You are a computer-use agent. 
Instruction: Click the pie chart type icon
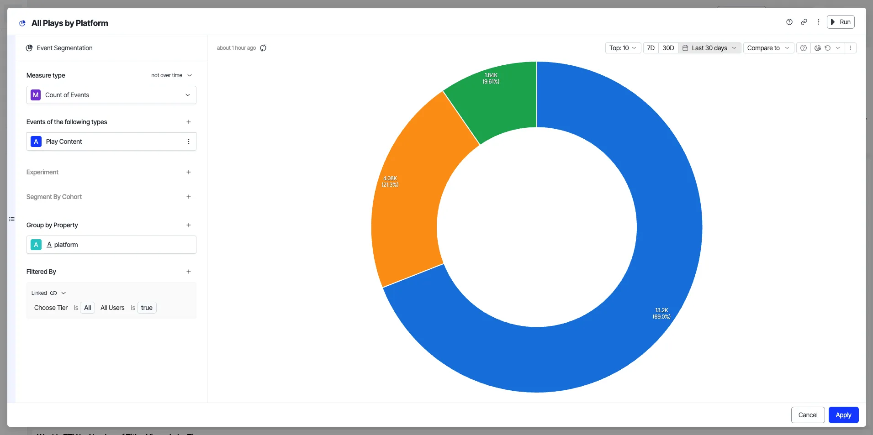click(x=818, y=48)
